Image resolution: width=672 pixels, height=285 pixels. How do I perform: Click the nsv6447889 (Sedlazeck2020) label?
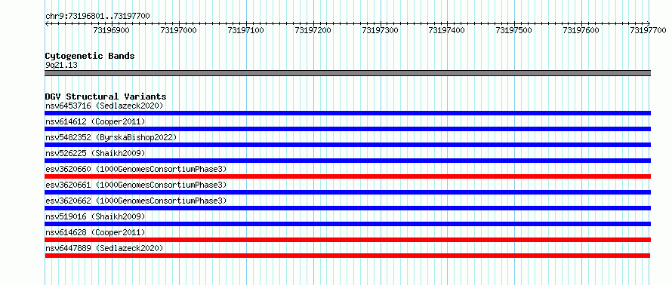point(104,248)
